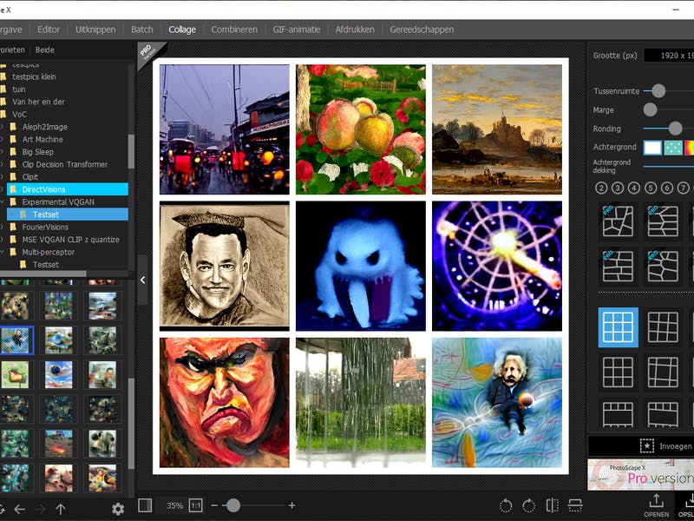The width and height of the screenshot is (694, 521).
Task: Collapse the left file browser panel
Action: click(x=142, y=280)
